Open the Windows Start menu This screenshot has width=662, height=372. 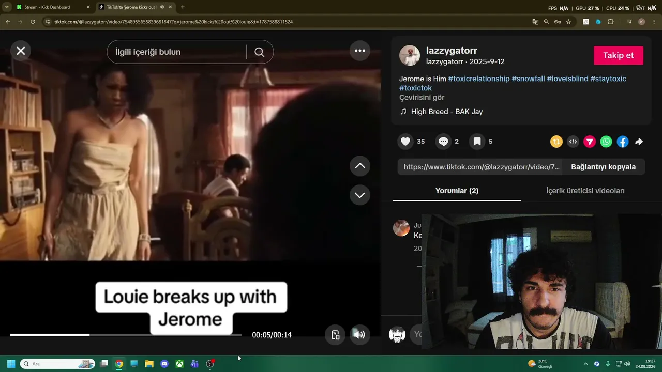[x=11, y=364]
